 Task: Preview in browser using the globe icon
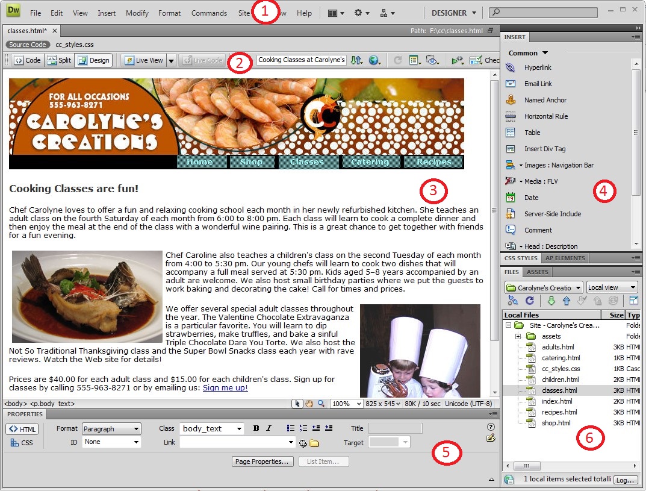[374, 60]
